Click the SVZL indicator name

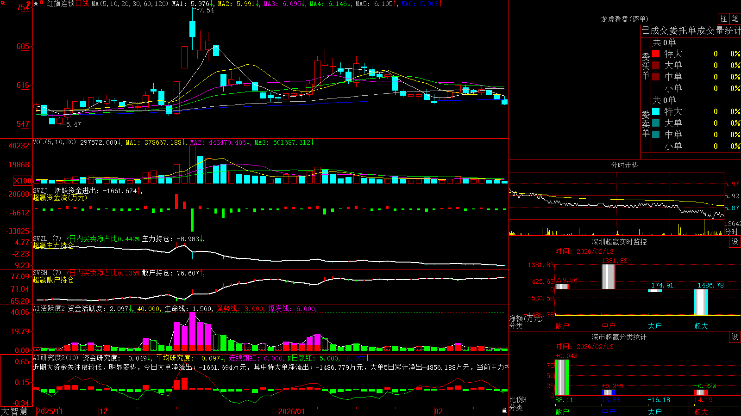click(x=40, y=239)
